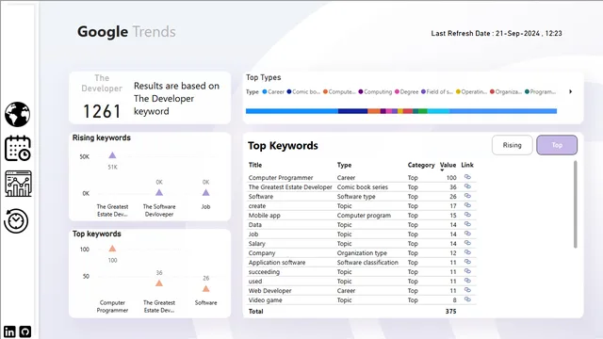Open link icon for The Greatest Estate Developer
603x339 pixels.
(467, 186)
